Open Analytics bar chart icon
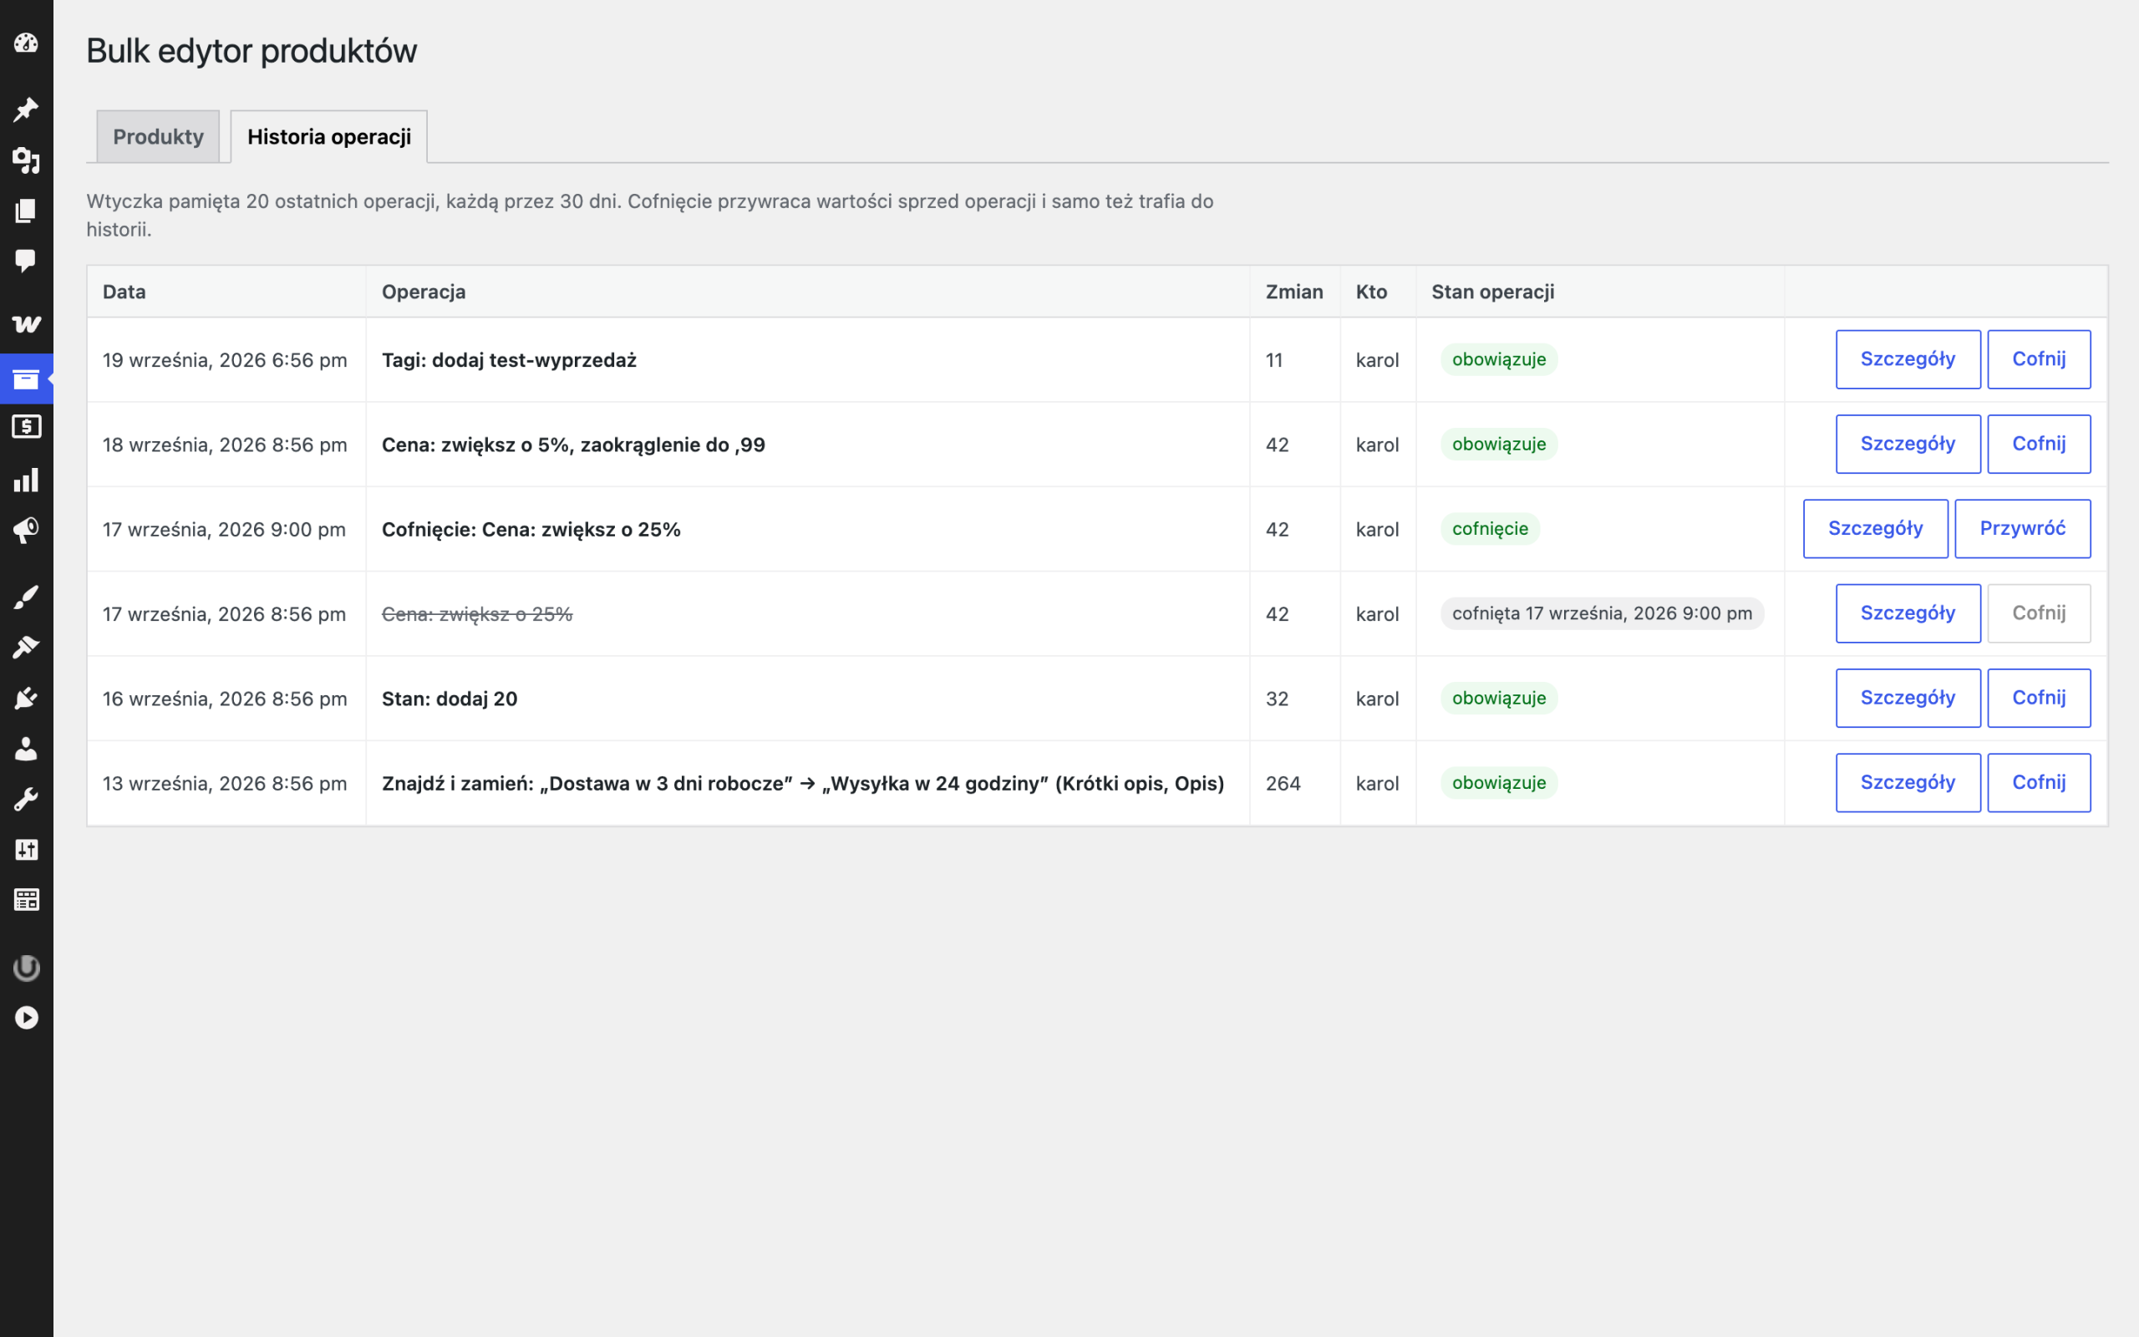Screen dimensions: 2139x1337 click(27, 480)
